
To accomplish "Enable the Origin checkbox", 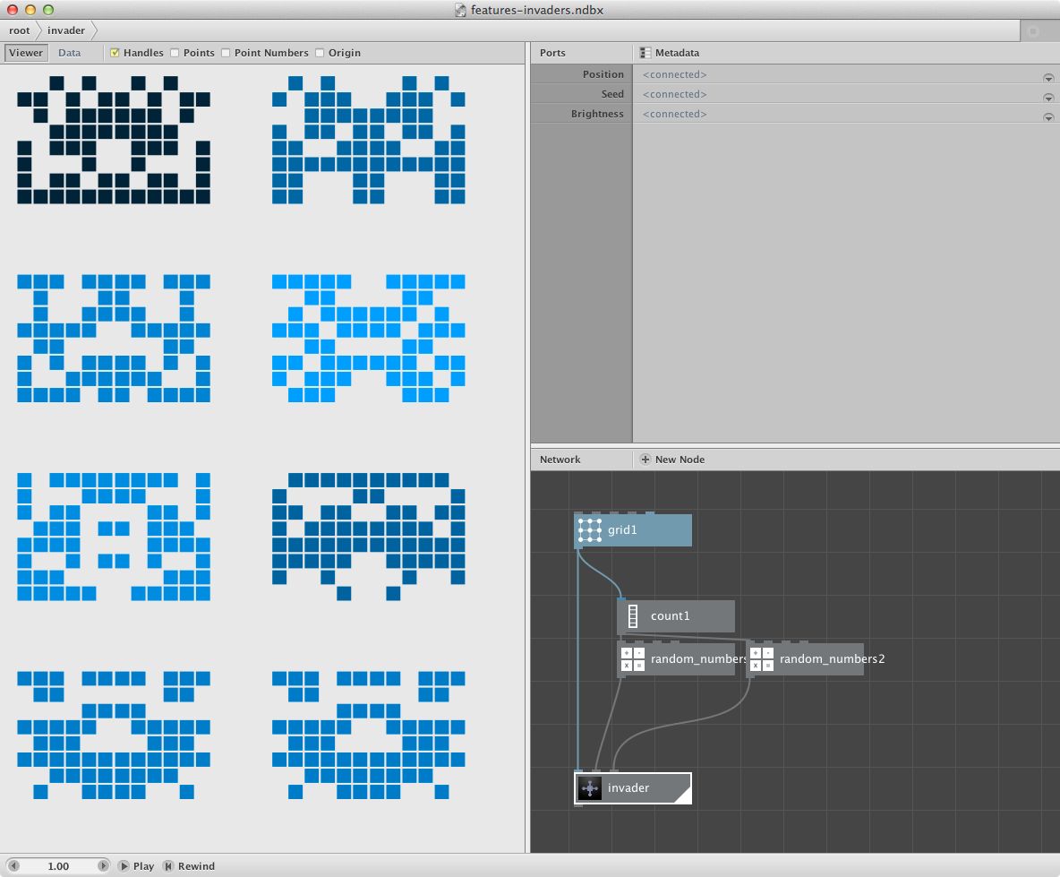I will 319,53.
